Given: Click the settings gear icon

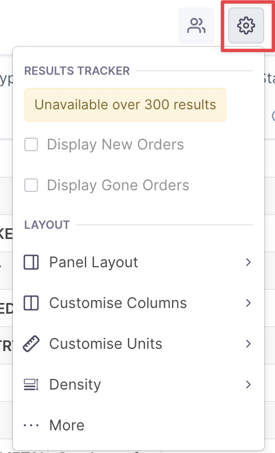Looking at the screenshot, I should pos(246,25).
